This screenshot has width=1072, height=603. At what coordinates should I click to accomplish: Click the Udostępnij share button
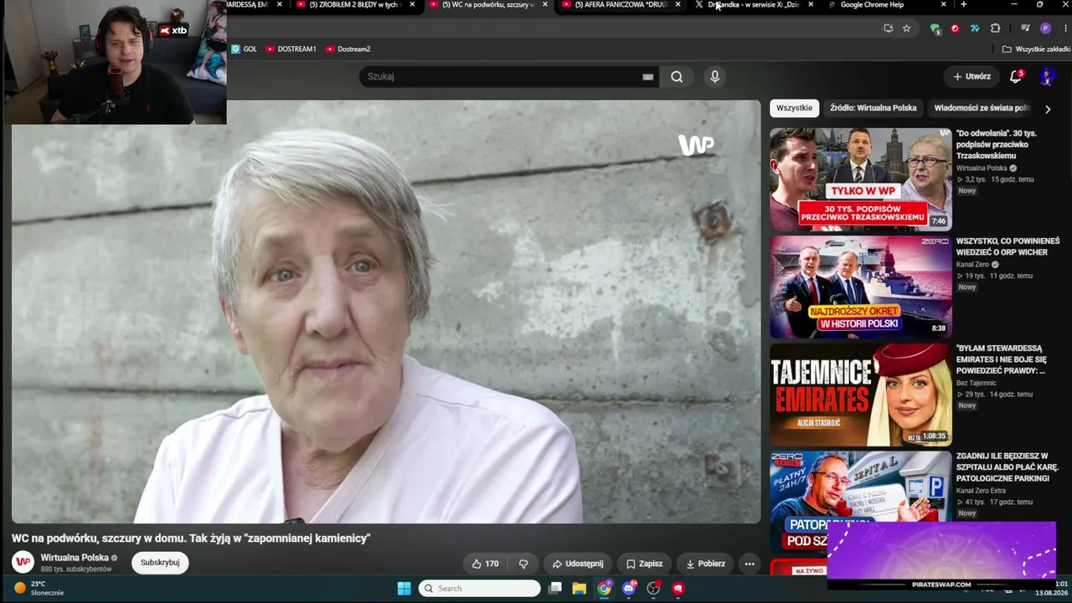click(x=578, y=564)
